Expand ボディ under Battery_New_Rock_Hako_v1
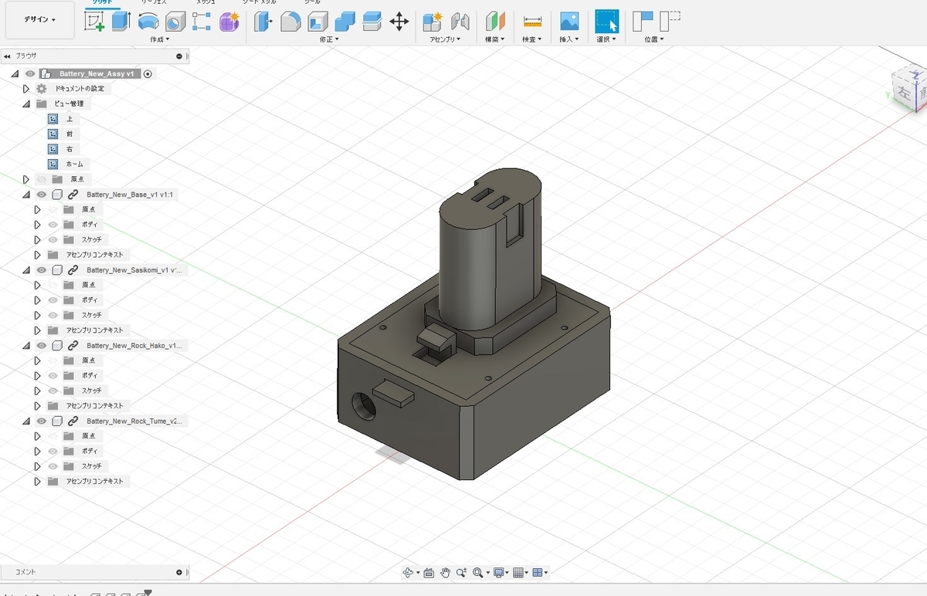 (37, 375)
